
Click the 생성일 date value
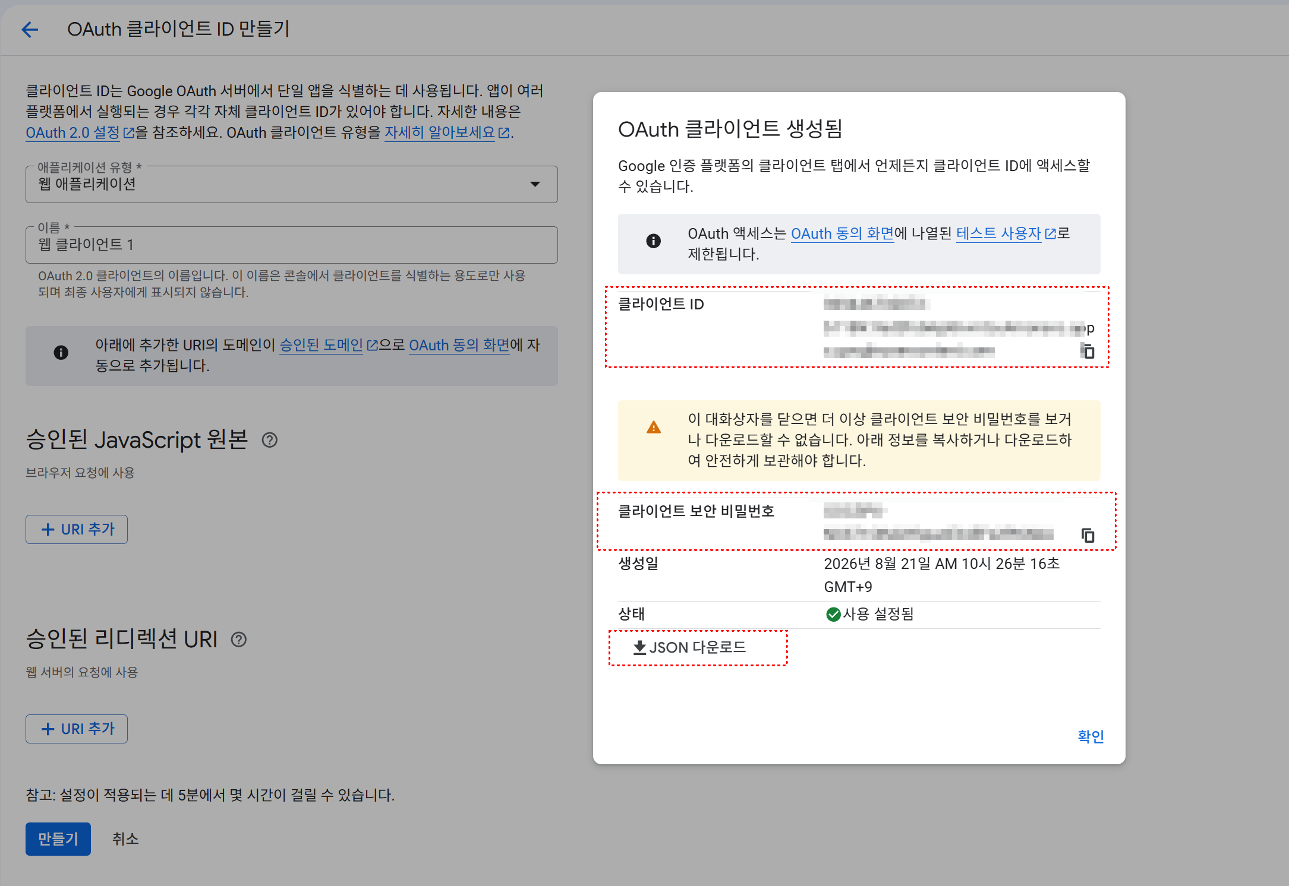point(941,575)
